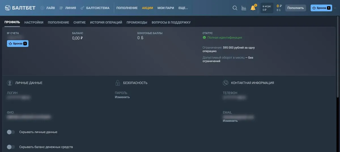
Task: Switch to the Снятие tab
Action: (79, 22)
